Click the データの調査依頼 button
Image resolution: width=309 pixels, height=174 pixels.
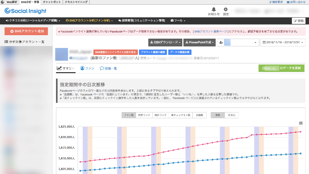tap(180, 52)
